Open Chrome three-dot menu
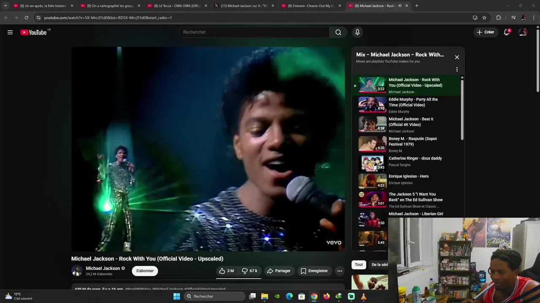 tap(534, 18)
